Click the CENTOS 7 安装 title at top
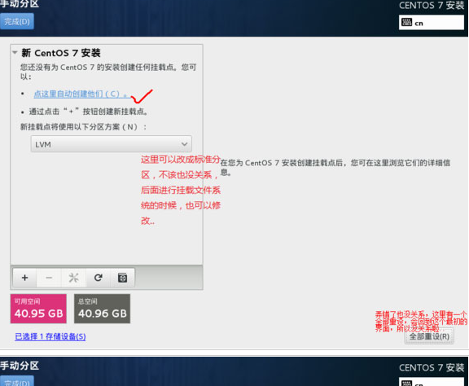This screenshot has height=386, width=469. tap(432, 6)
